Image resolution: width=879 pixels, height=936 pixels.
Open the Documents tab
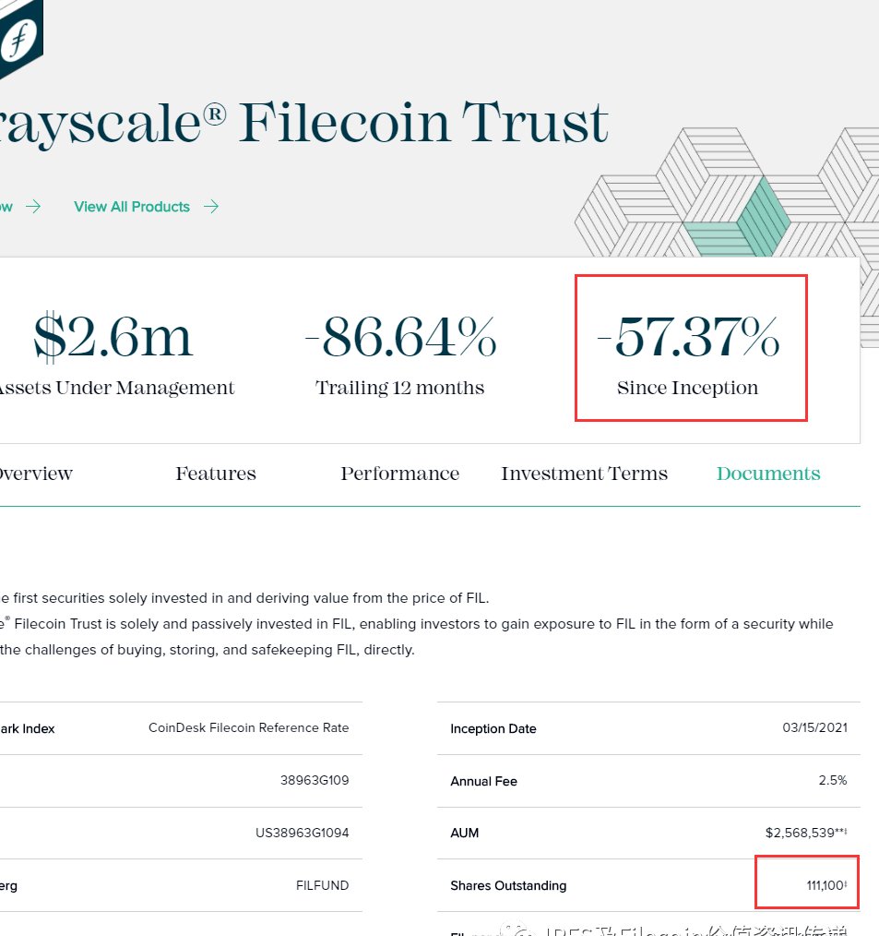pyautogui.click(x=768, y=474)
